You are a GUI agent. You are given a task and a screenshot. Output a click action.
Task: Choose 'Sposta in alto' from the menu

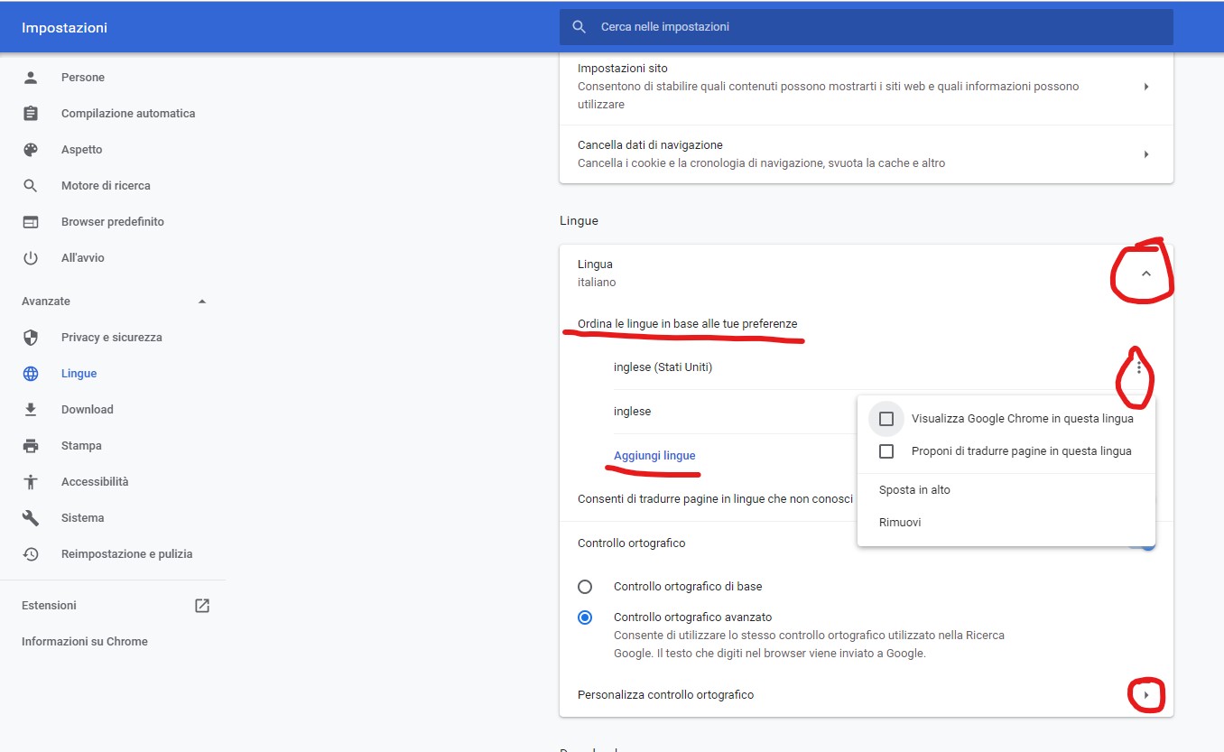pos(914,490)
